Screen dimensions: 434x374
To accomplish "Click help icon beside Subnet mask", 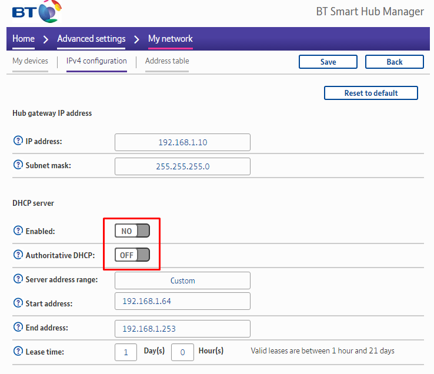I will coord(18,165).
